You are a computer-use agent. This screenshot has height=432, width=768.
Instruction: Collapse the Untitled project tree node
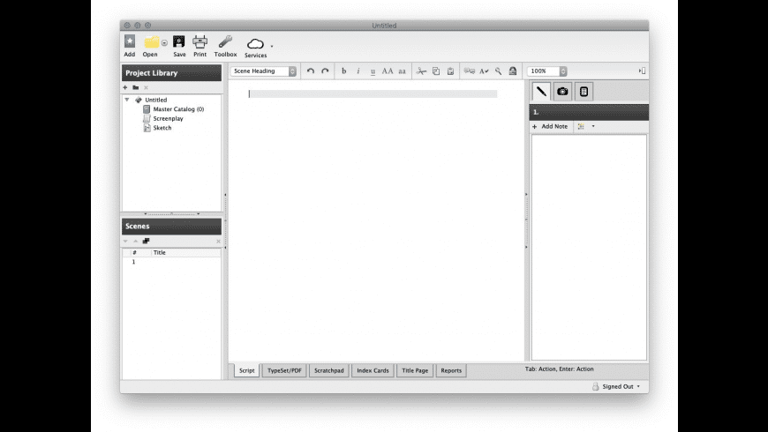tap(127, 100)
